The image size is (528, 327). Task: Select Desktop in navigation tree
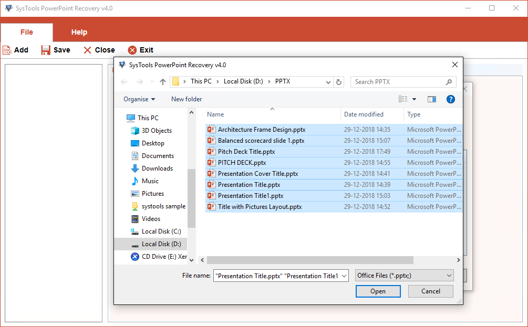coord(153,143)
